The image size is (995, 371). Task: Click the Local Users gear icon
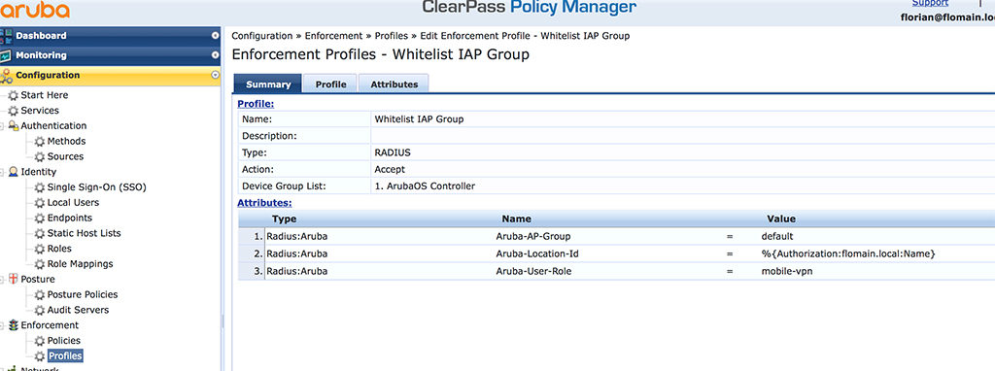click(x=40, y=203)
